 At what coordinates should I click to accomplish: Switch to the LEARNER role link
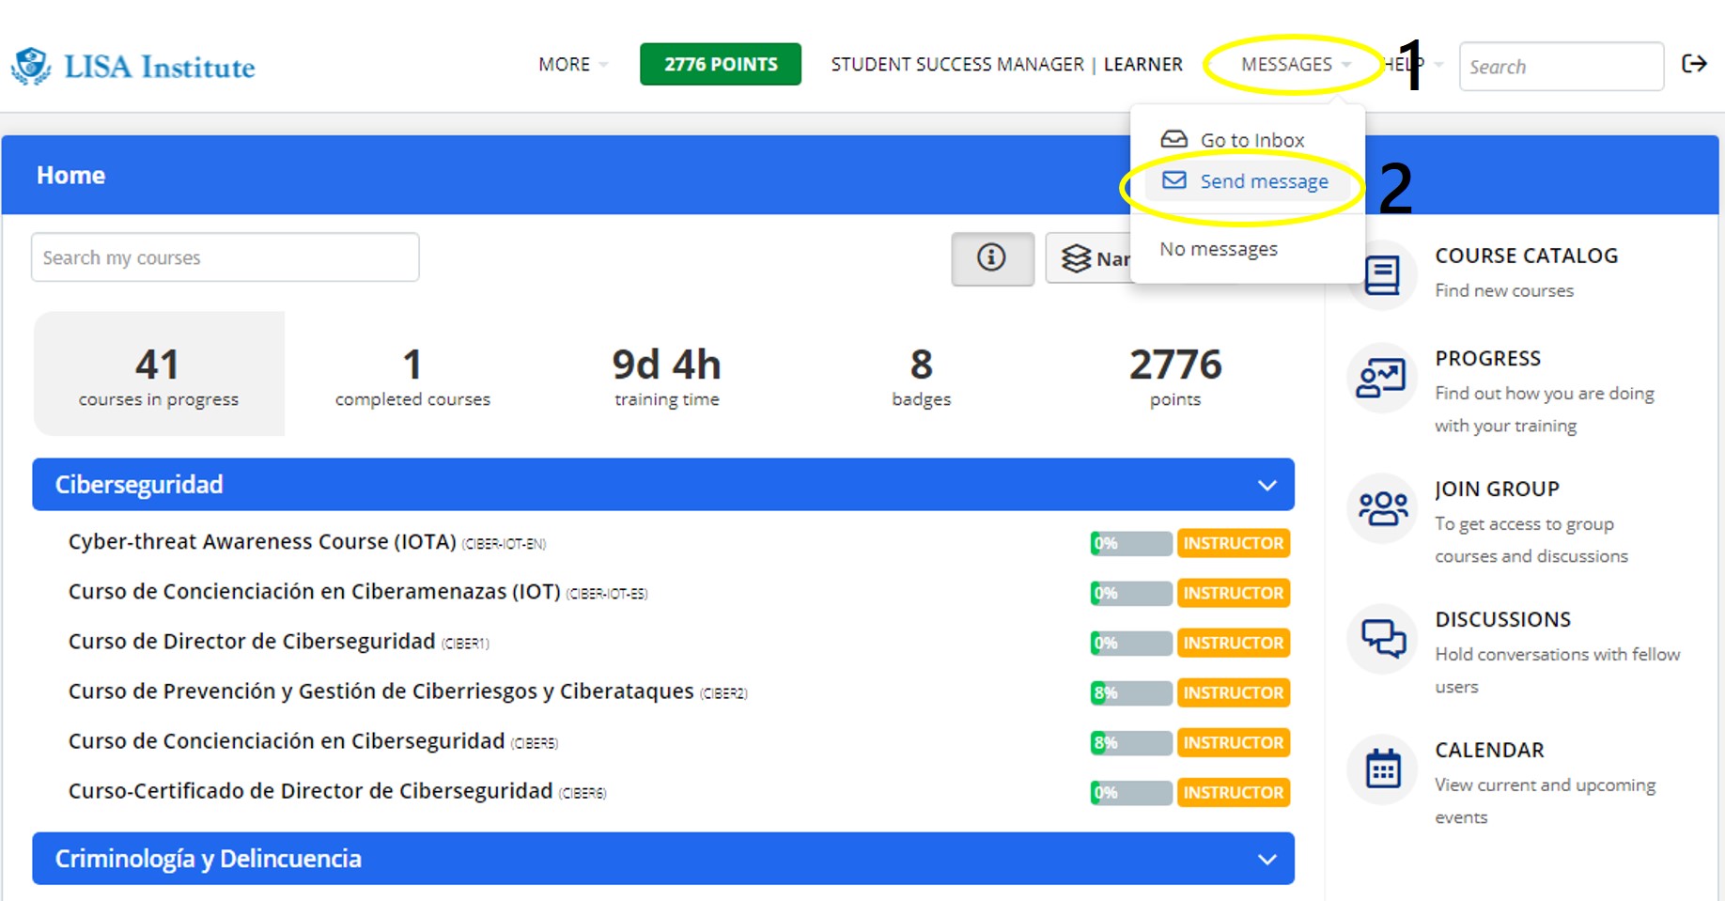1142,65
